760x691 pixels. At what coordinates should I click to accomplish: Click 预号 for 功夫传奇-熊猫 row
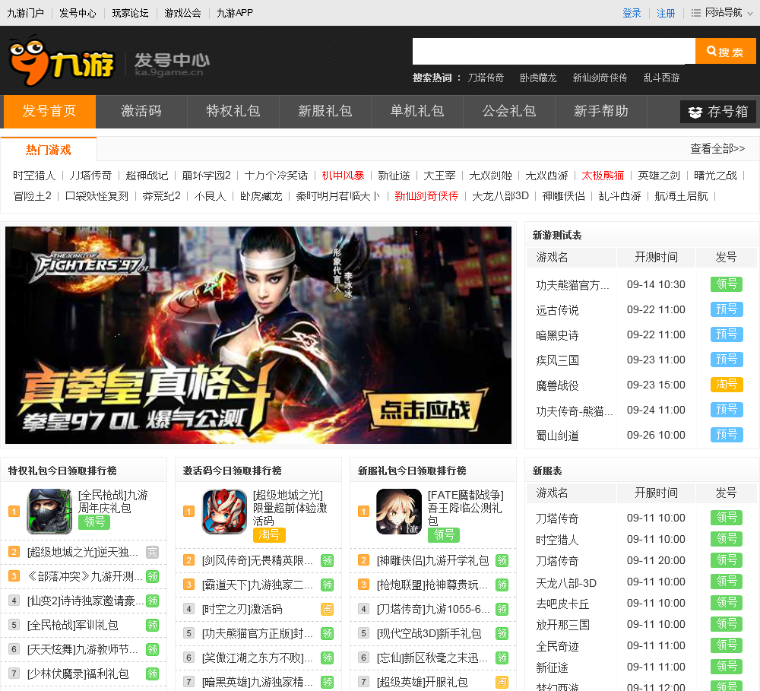click(726, 410)
